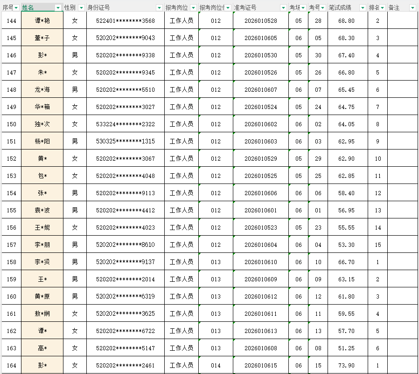This screenshot has width=419, height=374.
Task: Click the 姓名 header cell
Action: click(42, 8)
